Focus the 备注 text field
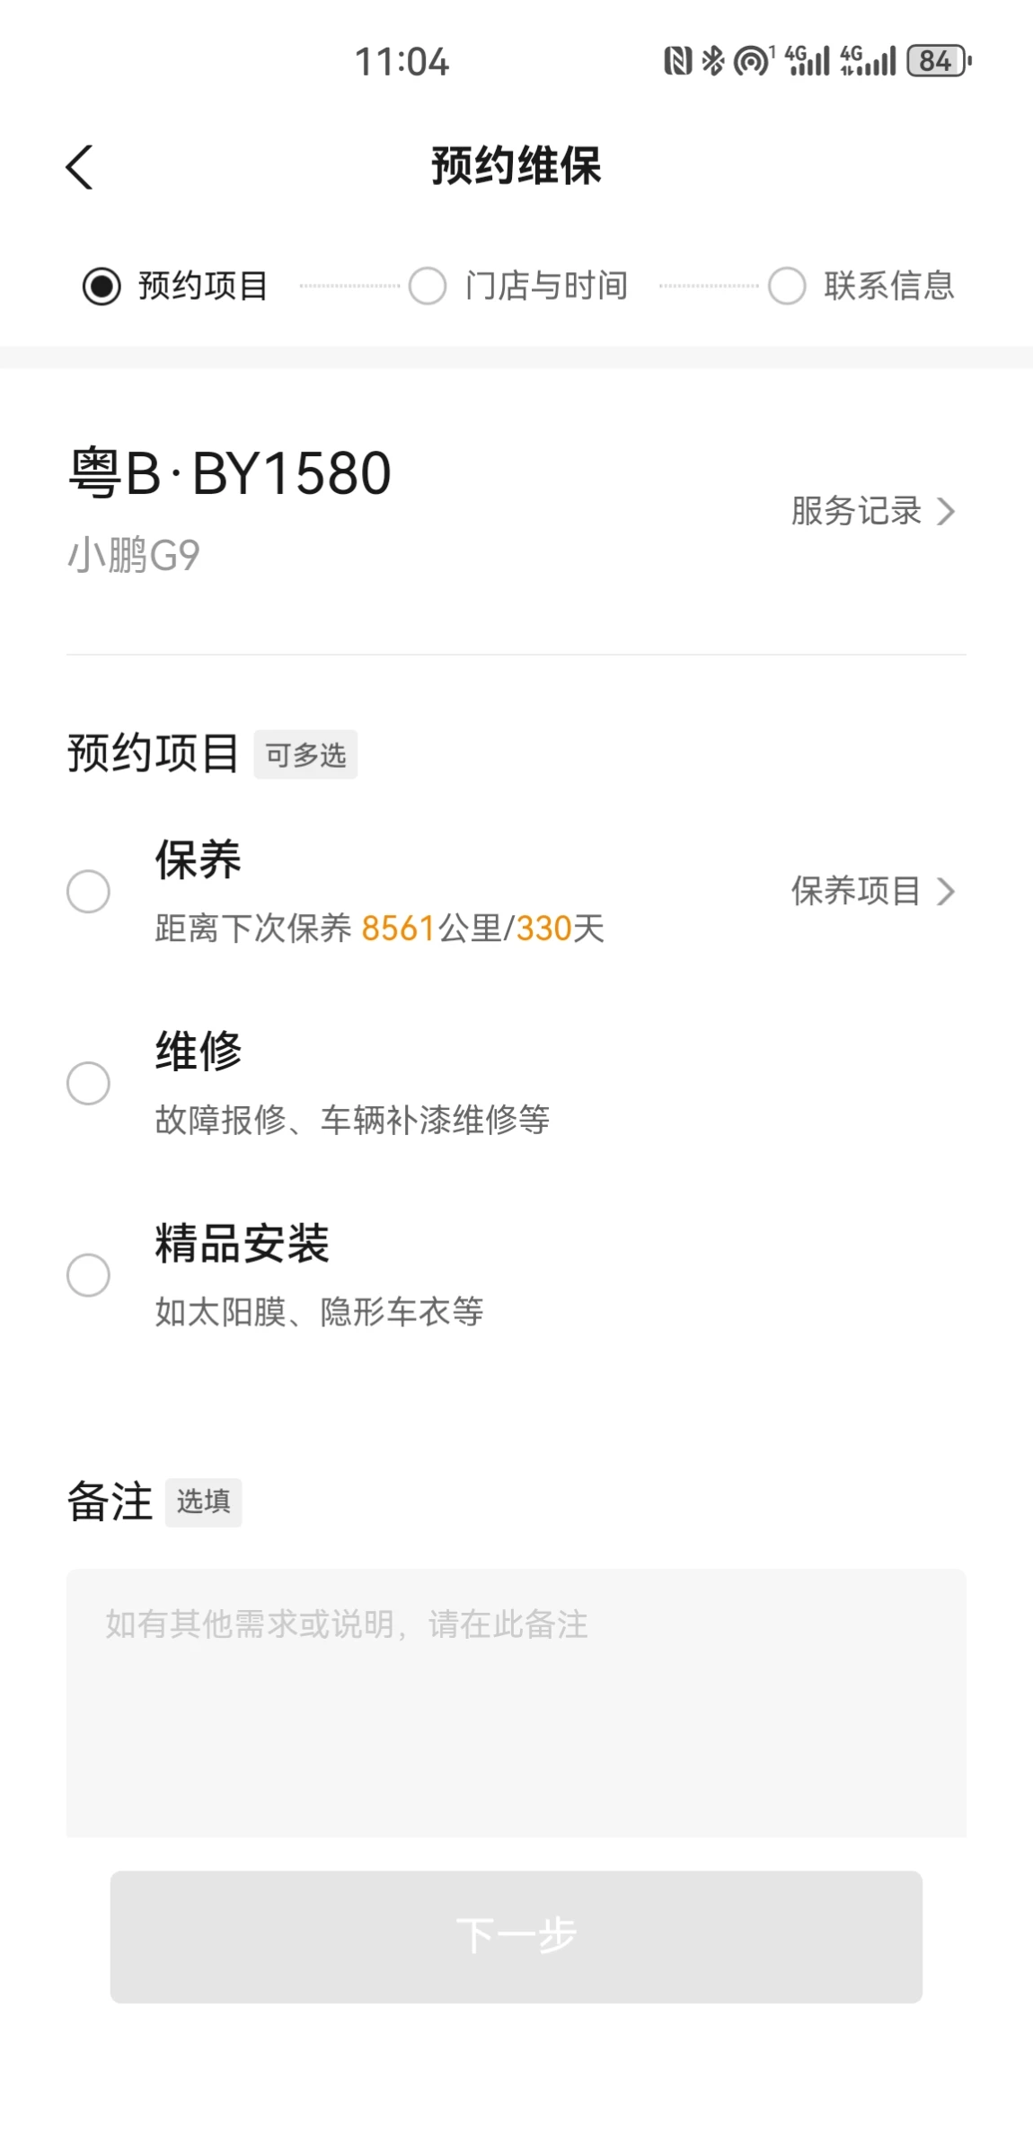Screen dimensions: 1033x2130 coord(516,1702)
